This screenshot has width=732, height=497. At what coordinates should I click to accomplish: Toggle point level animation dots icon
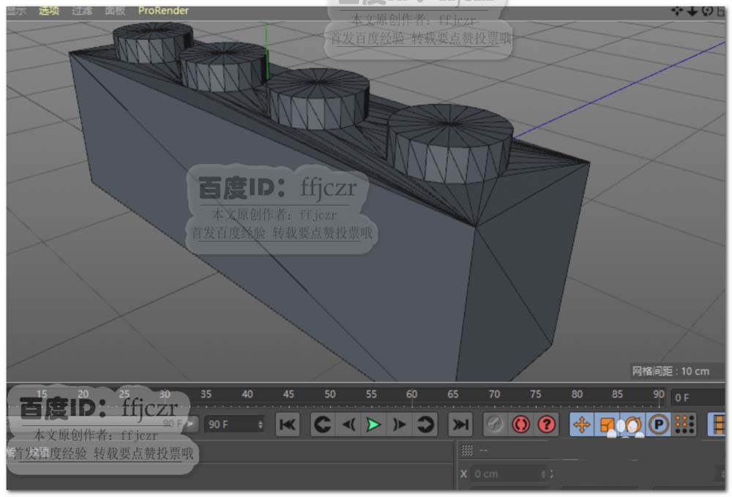(x=684, y=425)
